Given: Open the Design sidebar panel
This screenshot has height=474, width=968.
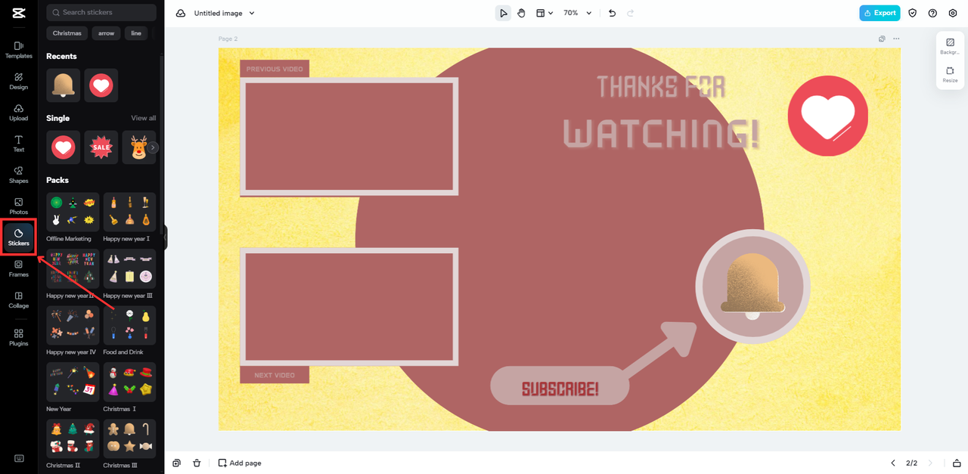Looking at the screenshot, I should coord(19,81).
